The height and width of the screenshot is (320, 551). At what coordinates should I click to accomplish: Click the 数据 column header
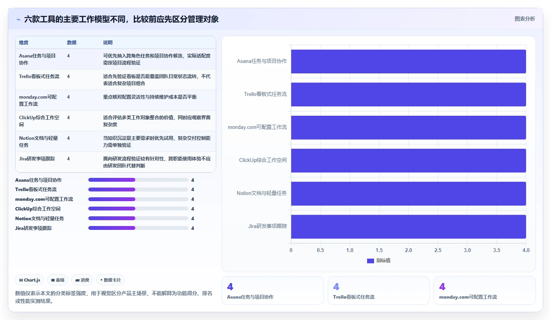pyautogui.click(x=72, y=43)
